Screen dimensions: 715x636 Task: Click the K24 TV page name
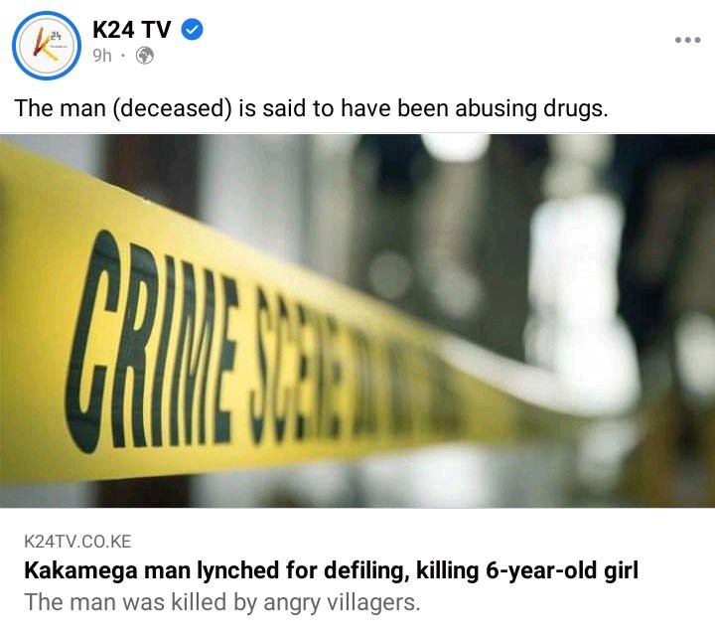(132, 30)
